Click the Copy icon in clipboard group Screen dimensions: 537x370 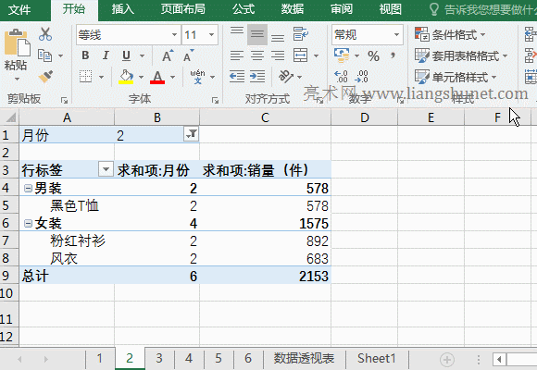(x=44, y=55)
